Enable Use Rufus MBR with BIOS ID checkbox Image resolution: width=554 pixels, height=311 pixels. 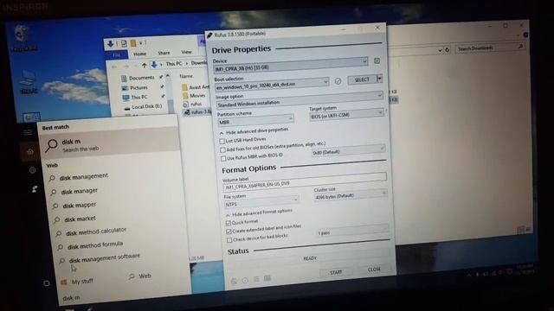coord(223,159)
